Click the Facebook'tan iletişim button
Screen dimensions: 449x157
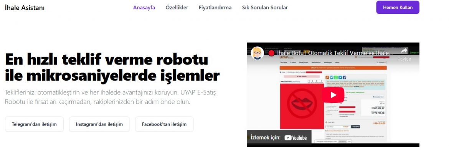pos(164,124)
